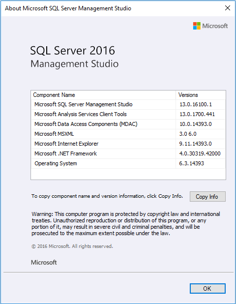Select Microsoft SQL Server Management Studio row
The width and height of the screenshot is (236, 304).
128,104
